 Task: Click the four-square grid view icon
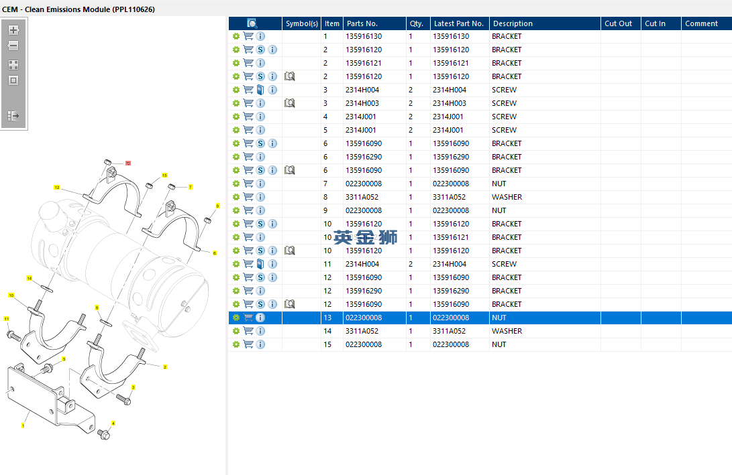click(13, 65)
